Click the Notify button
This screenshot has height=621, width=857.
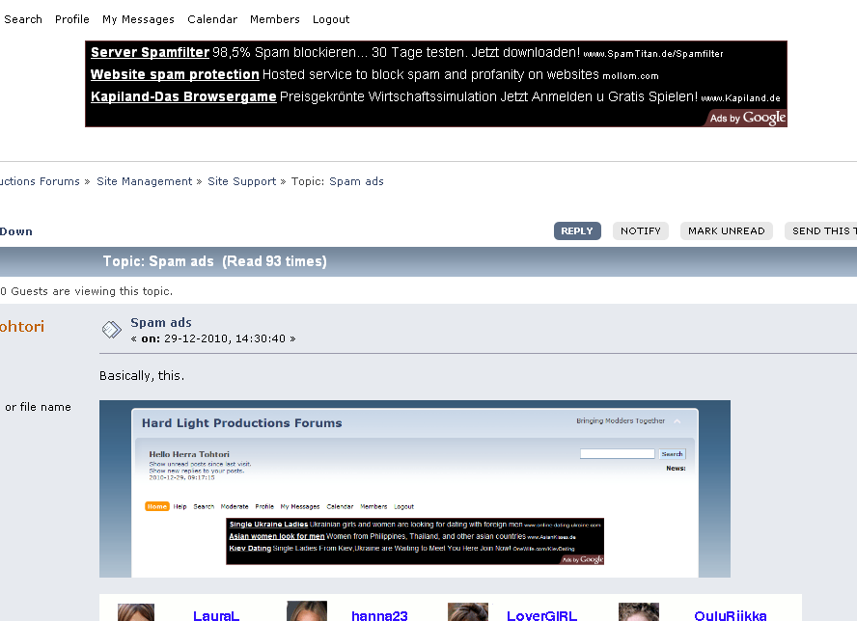pyautogui.click(x=641, y=231)
